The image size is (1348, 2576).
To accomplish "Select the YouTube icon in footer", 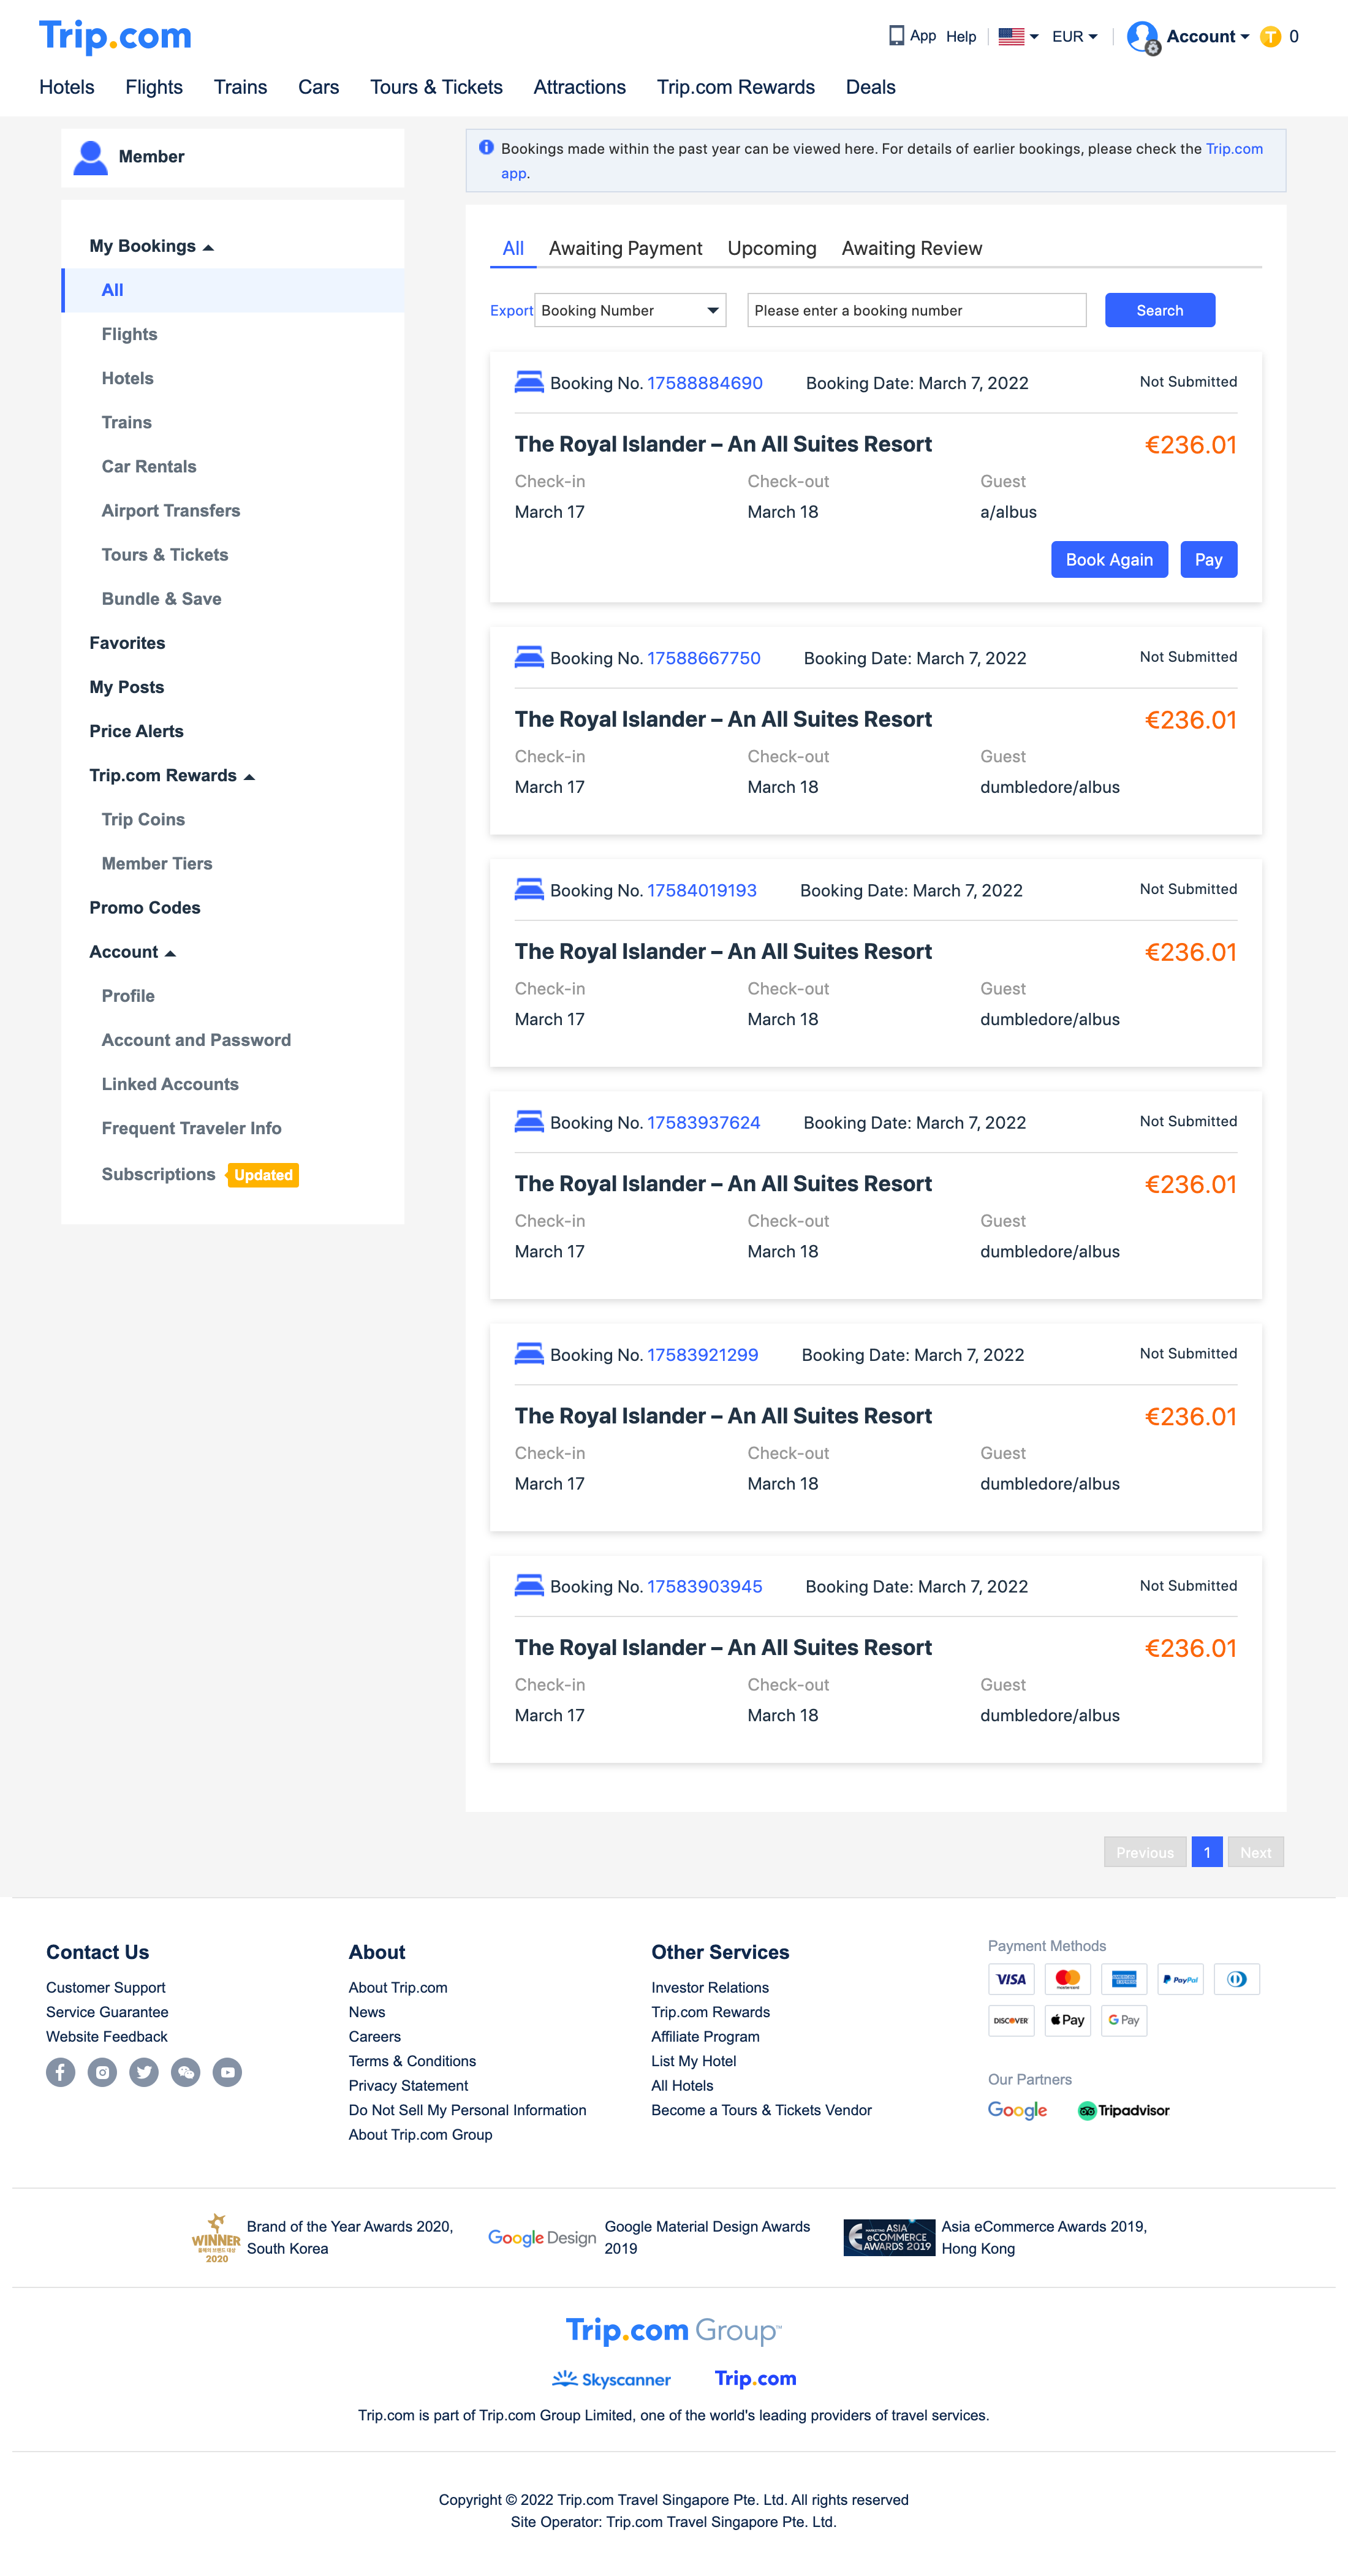I will (227, 2072).
